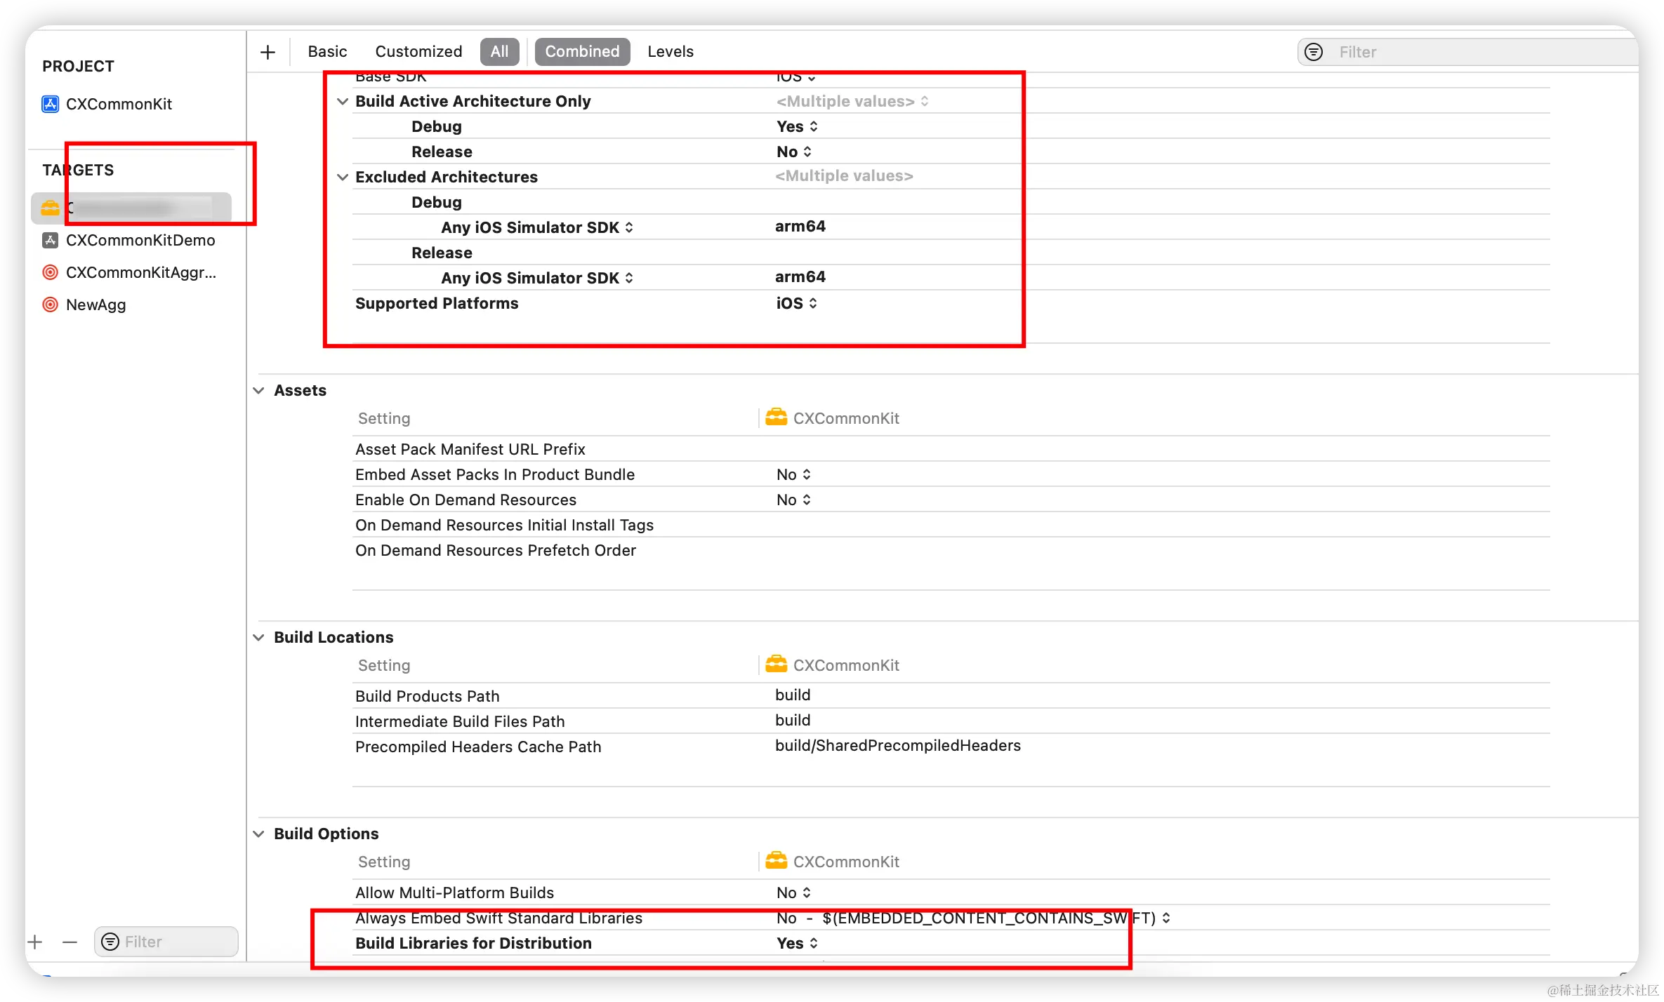Click the NewAgg target icon

coord(50,305)
